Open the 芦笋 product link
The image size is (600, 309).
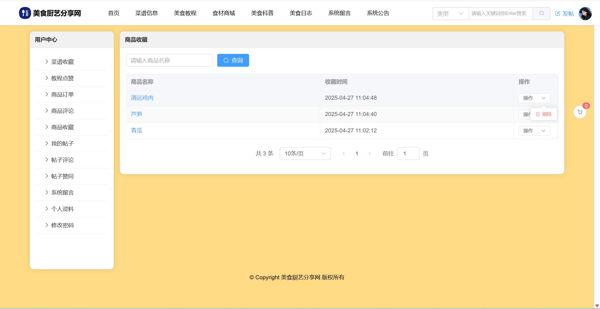pyautogui.click(x=136, y=114)
